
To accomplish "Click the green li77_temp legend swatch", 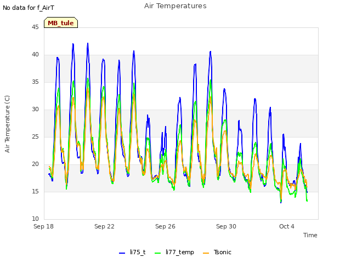I will (x=158, y=253).
